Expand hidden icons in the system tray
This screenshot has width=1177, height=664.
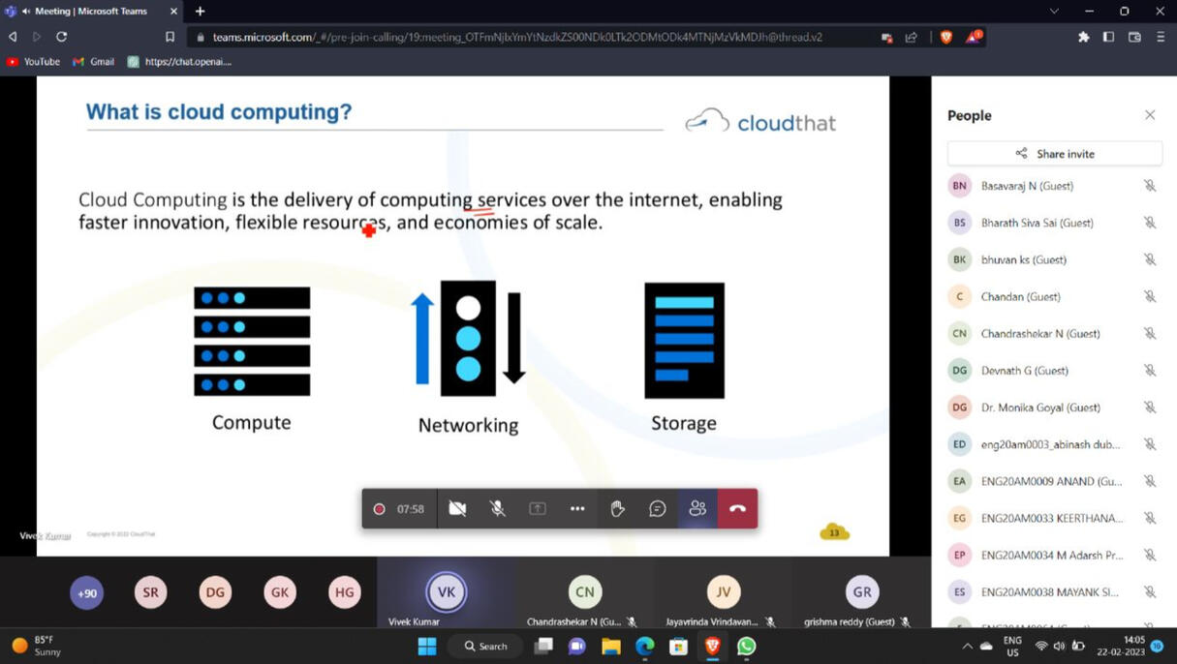coord(966,646)
